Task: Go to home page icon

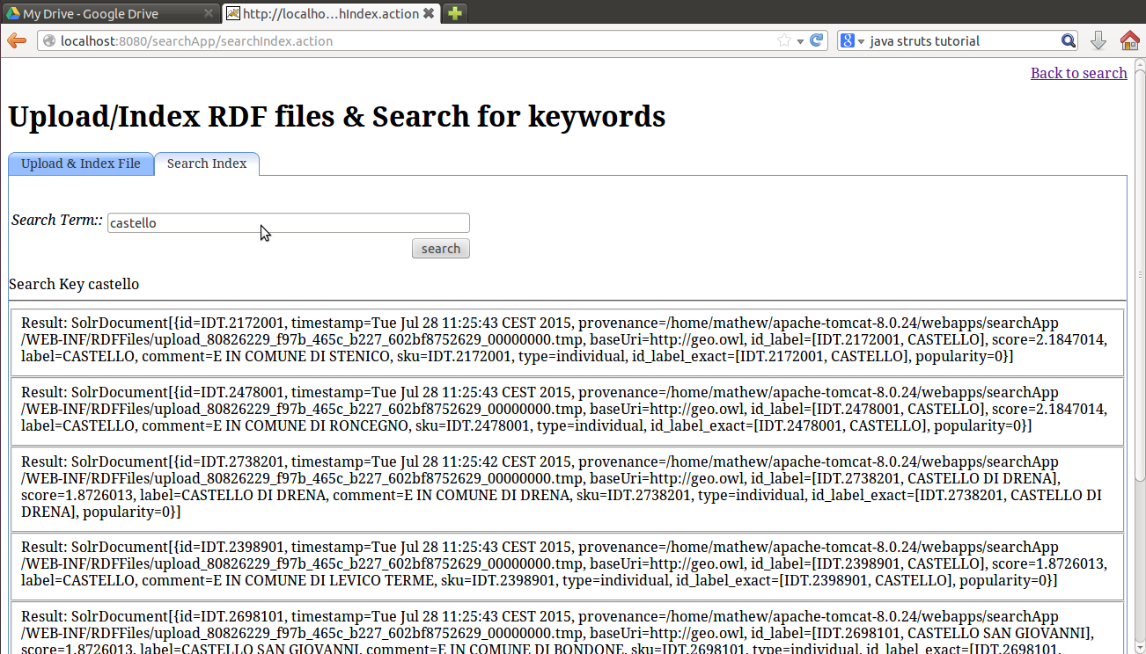Action: [1130, 40]
